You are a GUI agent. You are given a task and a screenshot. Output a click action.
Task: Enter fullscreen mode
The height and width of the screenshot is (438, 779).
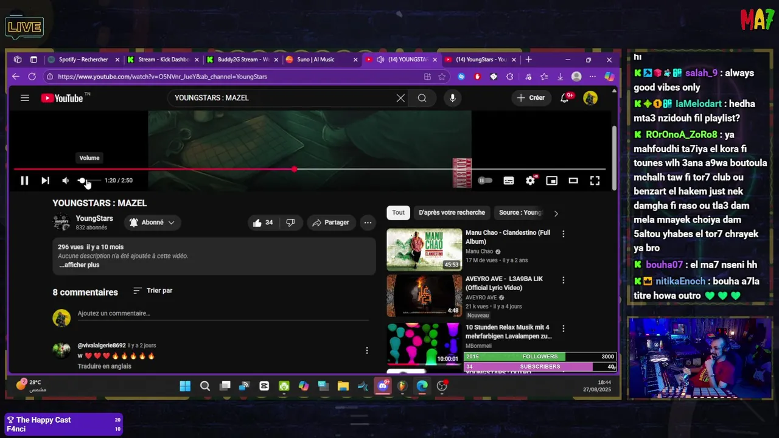(x=595, y=181)
